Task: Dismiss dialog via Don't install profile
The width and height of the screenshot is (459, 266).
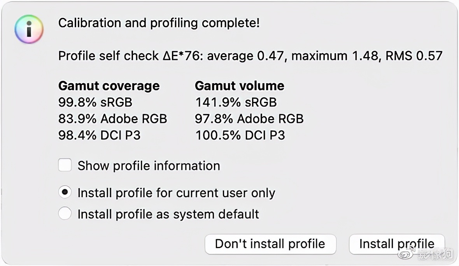Action: (270, 244)
